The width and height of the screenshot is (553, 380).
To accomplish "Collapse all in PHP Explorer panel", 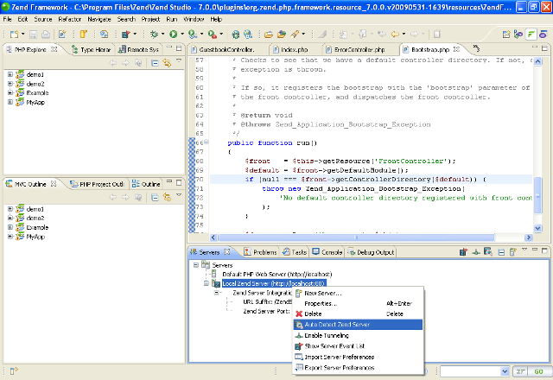I will click(x=155, y=63).
